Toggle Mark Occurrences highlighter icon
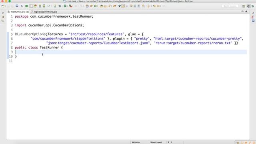This screenshot has width=256, height=144. (x=123, y=6)
